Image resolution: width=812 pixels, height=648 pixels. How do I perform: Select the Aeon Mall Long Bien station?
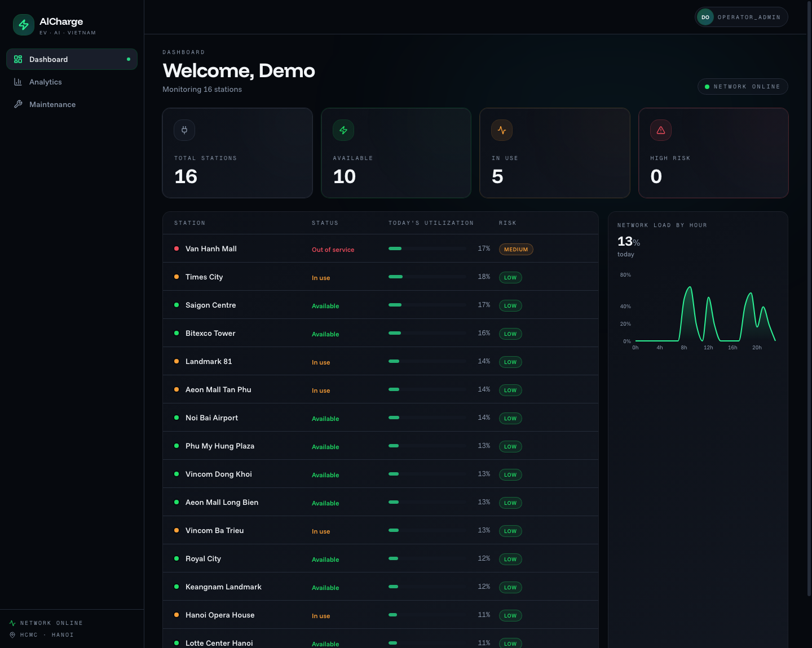pos(222,502)
